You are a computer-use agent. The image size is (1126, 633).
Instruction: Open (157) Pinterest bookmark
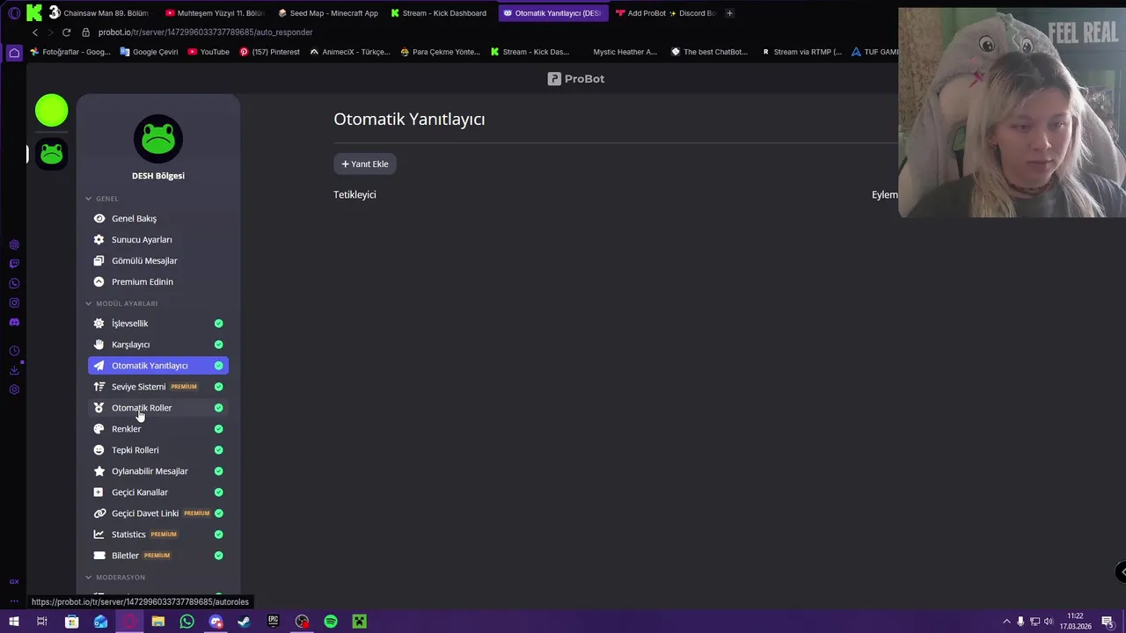(269, 52)
